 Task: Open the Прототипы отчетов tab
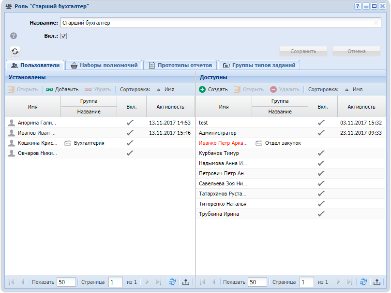tap(180, 65)
